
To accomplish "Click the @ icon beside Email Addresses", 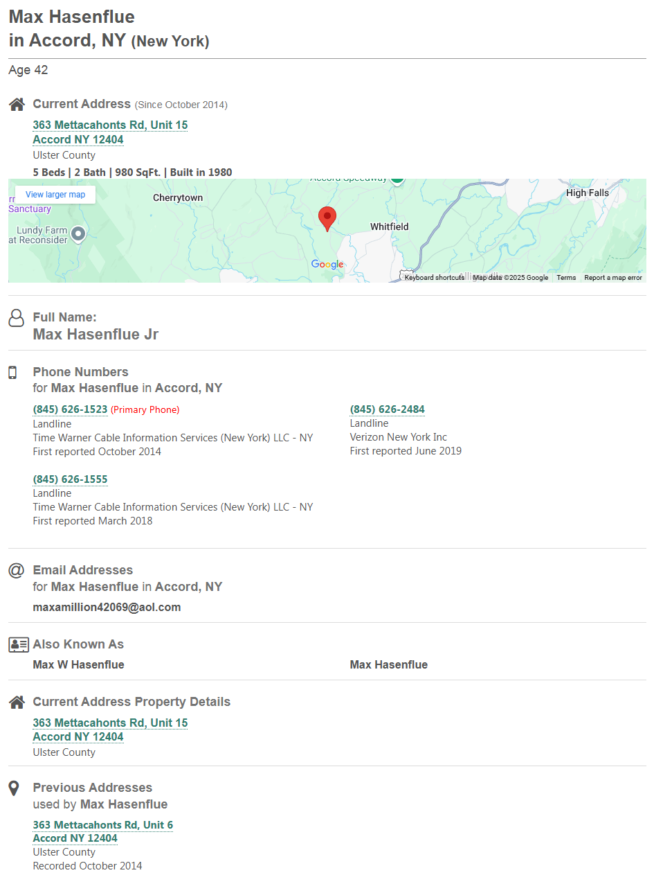I will pos(16,570).
